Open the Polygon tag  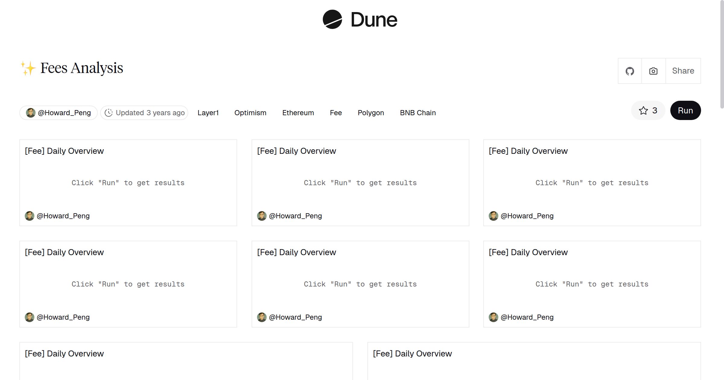(x=371, y=113)
